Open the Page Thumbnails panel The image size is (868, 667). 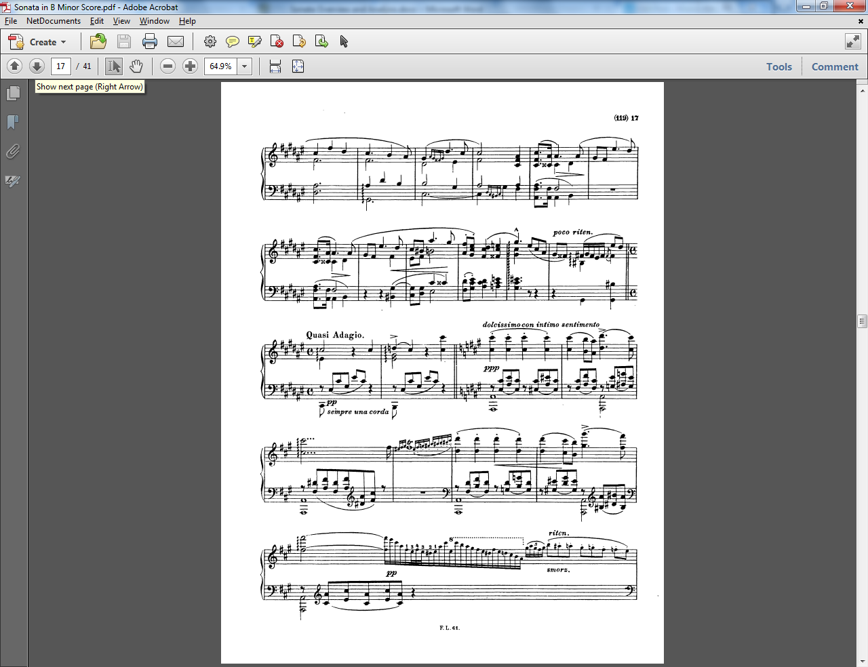13,93
